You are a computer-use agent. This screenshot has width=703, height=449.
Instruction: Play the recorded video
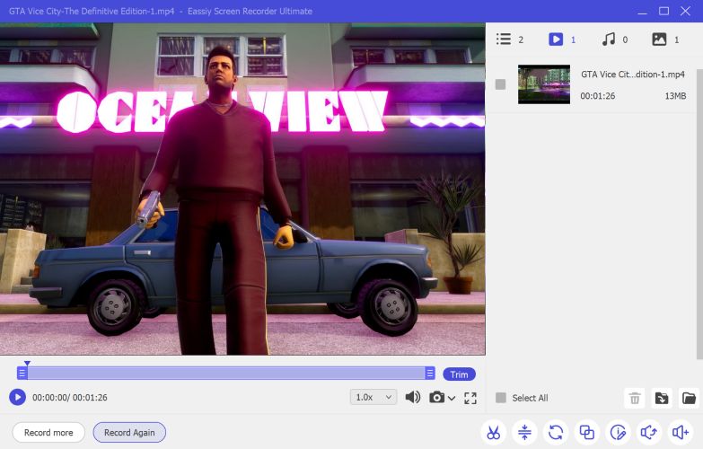[17, 397]
